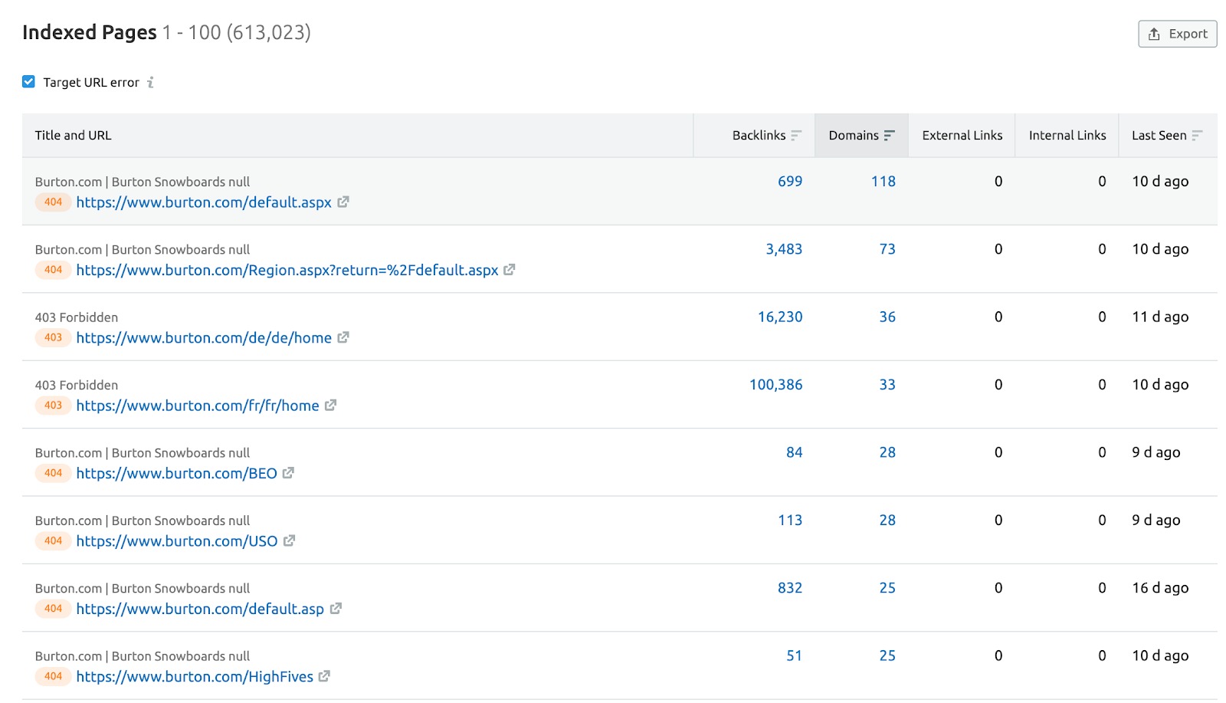The width and height of the screenshot is (1226, 703).
Task: Click the Indexed Pages heading
Action: coord(89,32)
